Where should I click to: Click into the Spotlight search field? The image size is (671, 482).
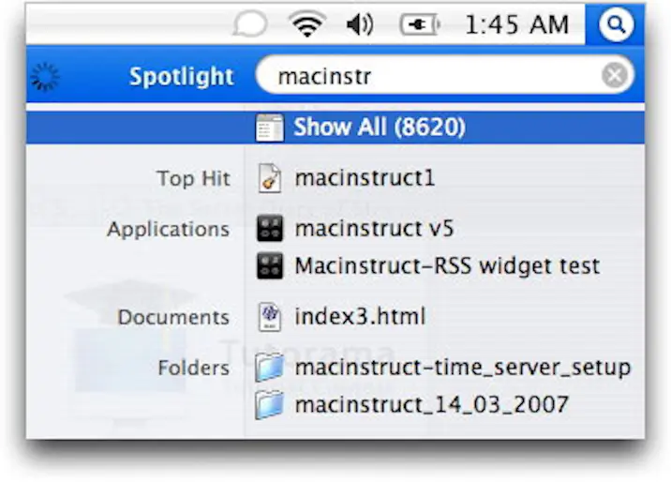coord(444,76)
